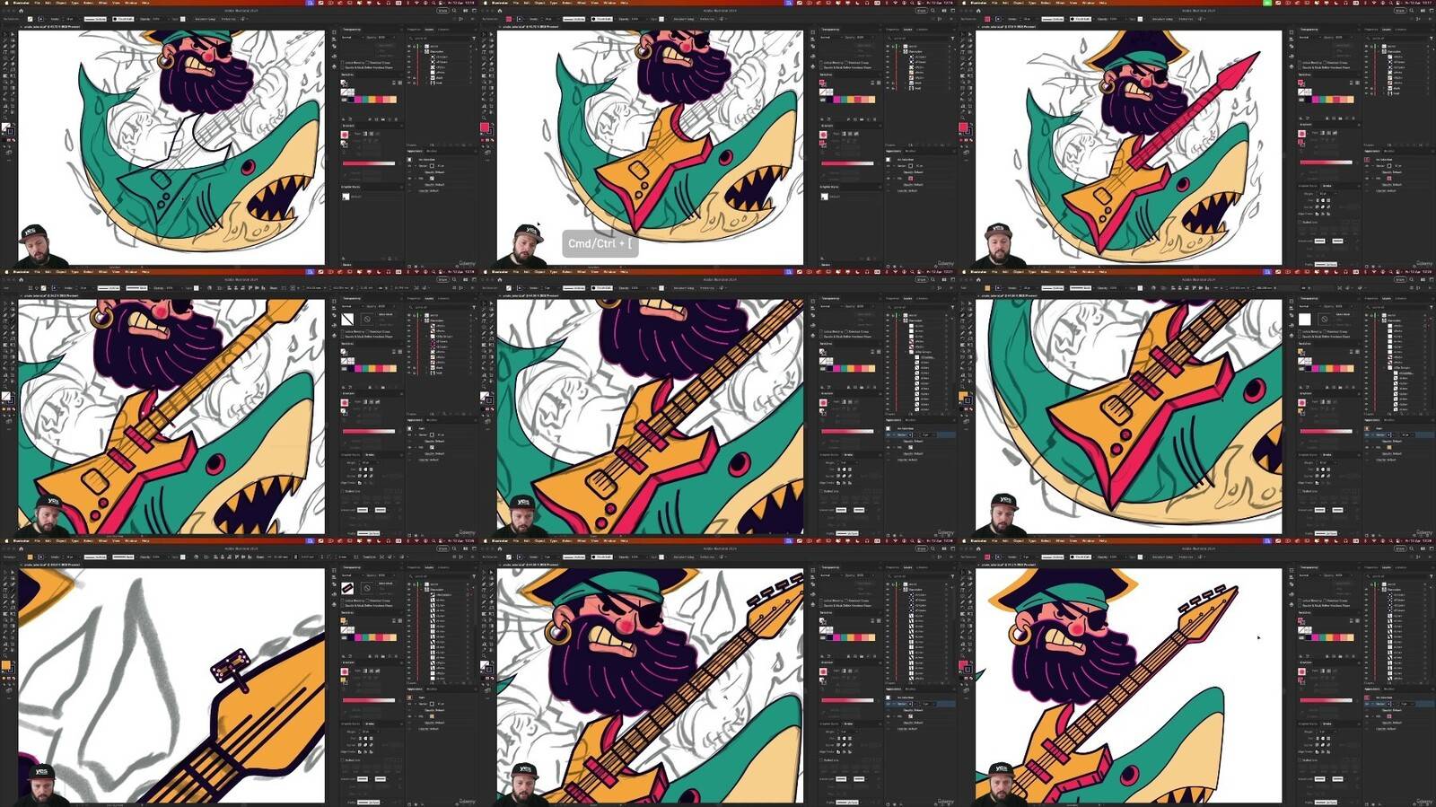This screenshot has width=1436, height=807.
Task: Click Preferences button in top-left control bar
Action: [228, 19]
